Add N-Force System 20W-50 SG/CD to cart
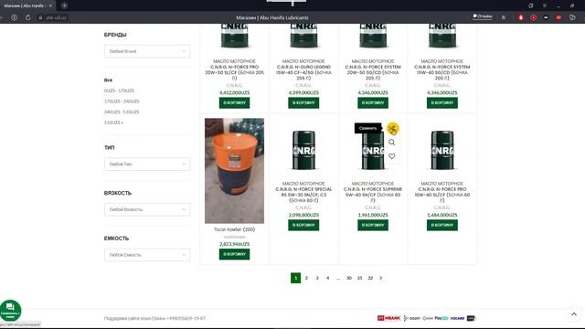Screen dimensions: 585x329 (373, 102)
